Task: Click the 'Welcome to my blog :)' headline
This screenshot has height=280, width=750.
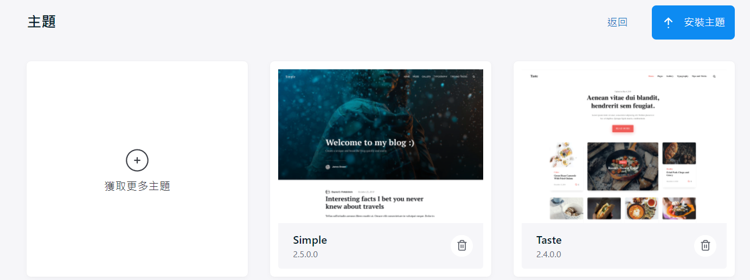Action: pos(369,142)
